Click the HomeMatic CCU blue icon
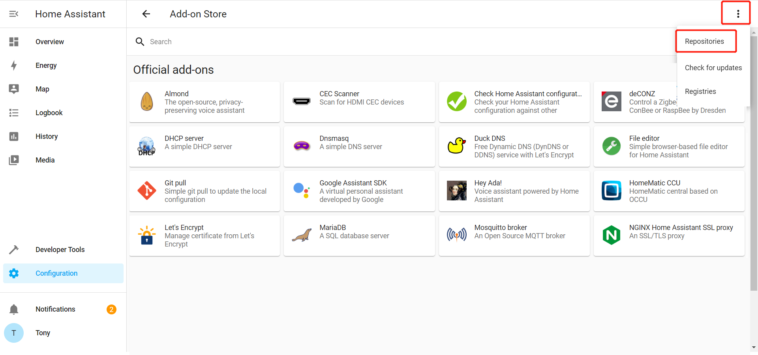The image size is (758, 355). point(612,191)
